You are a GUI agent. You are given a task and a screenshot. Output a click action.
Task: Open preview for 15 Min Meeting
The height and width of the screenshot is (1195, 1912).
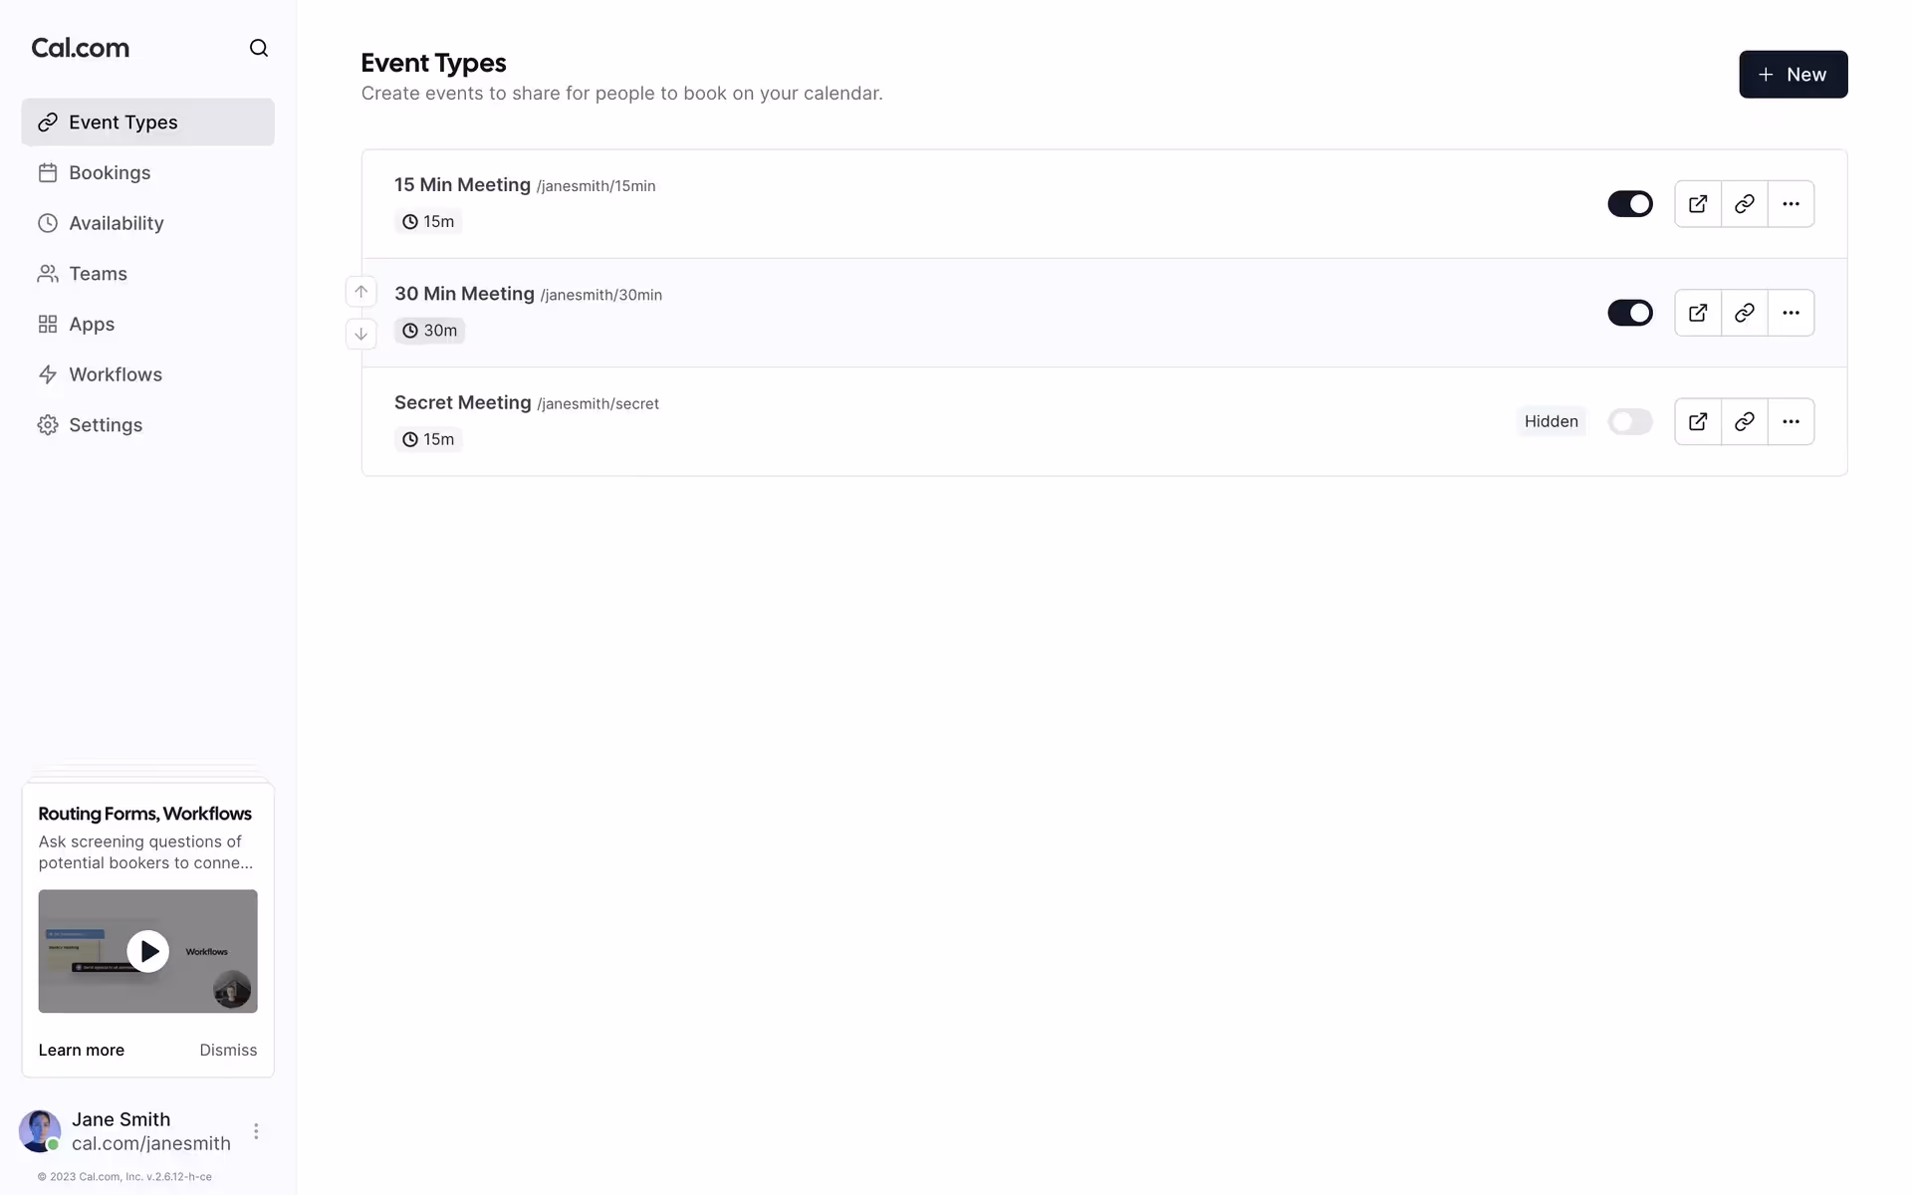pyautogui.click(x=1698, y=204)
